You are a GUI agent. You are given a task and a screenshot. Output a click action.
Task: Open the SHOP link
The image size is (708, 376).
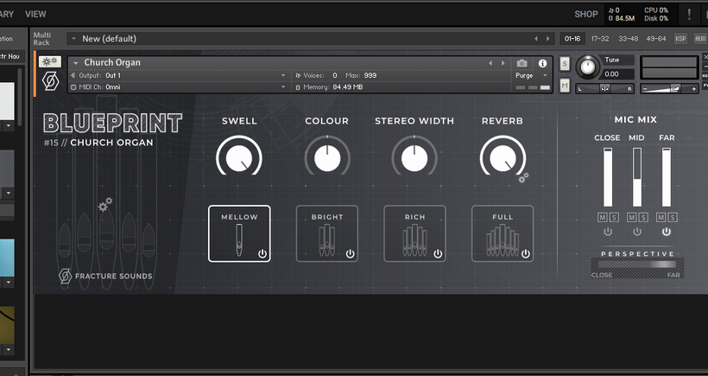coord(586,15)
